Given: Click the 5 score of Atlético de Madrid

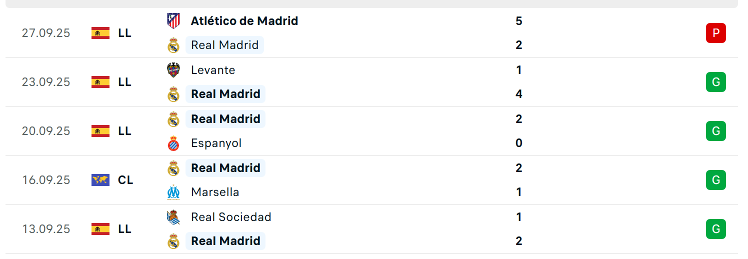Looking at the screenshot, I should coord(518,21).
